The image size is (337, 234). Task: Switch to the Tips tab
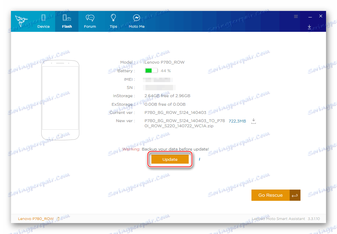113,21
